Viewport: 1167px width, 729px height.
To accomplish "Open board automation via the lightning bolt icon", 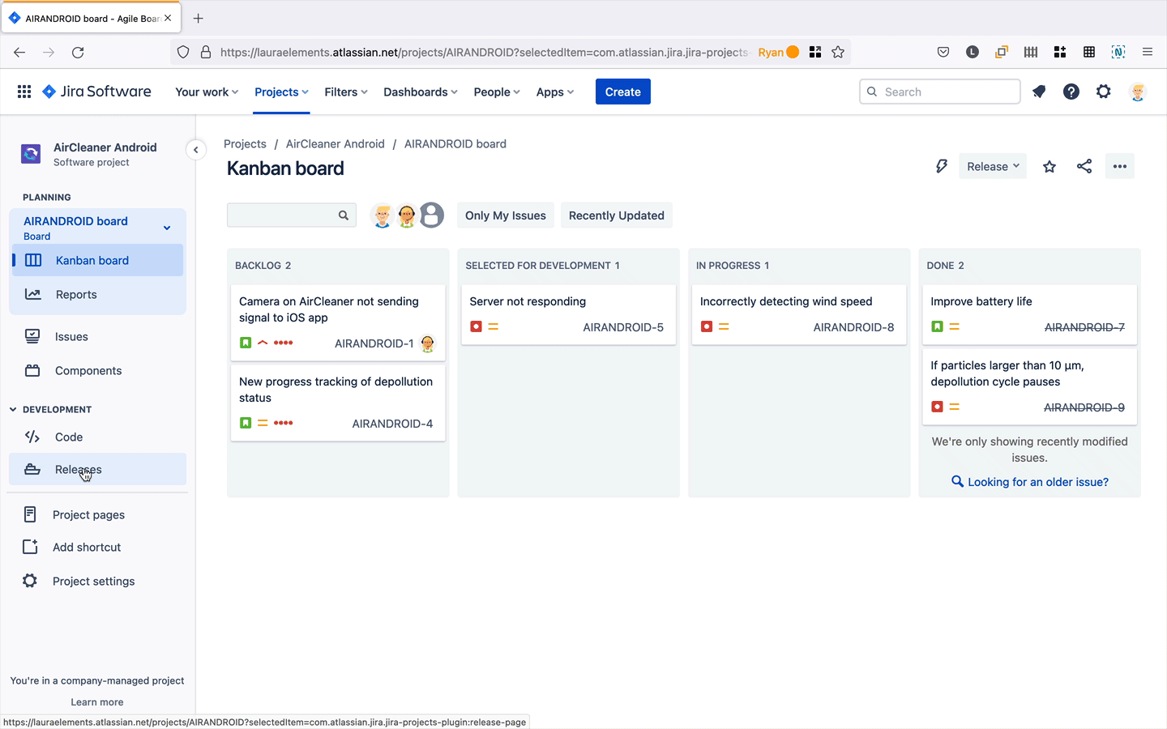I will click(942, 165).
